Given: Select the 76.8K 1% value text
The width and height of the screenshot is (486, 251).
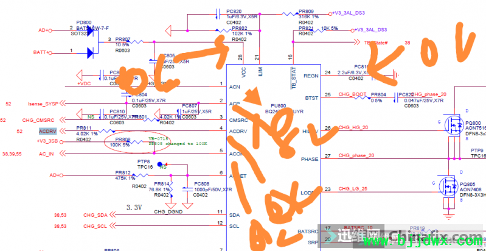Looking at the screenshot, I should (159, 189).
